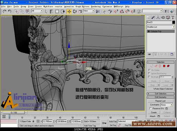This screenshot has height=131, width=177.
Task: Choose the Select Object arrow tool
Action: click(x=46, y=11)
